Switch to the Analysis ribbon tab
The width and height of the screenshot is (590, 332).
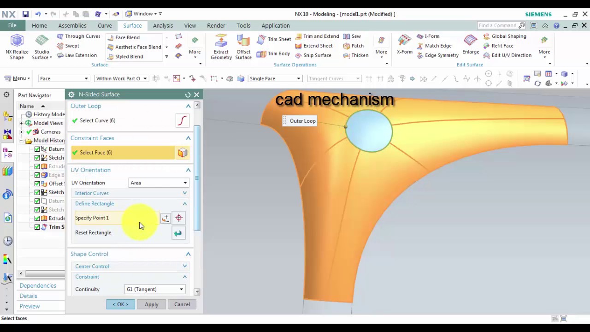tap(163, 26)
